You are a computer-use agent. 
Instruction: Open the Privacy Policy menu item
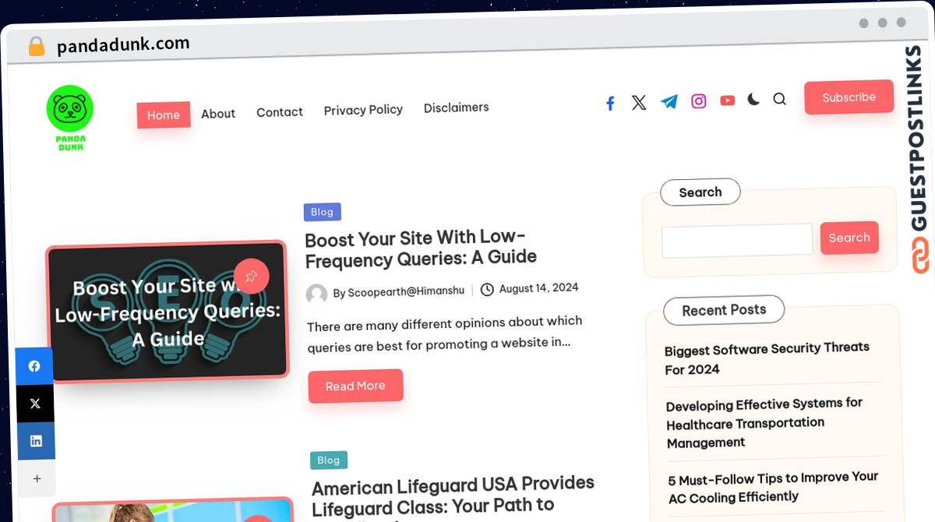(363, 110)
